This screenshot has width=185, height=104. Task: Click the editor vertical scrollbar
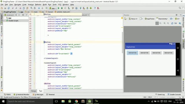(122, 42)
